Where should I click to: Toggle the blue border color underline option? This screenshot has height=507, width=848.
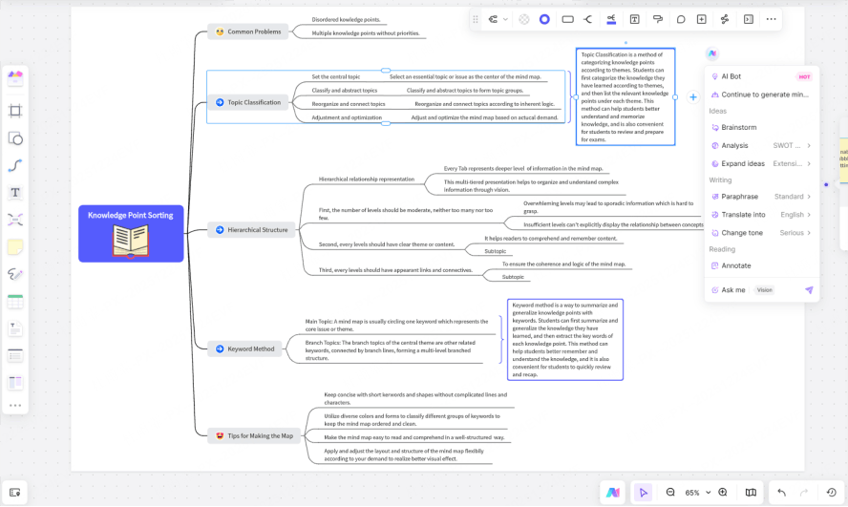click(x=610, y=19)
